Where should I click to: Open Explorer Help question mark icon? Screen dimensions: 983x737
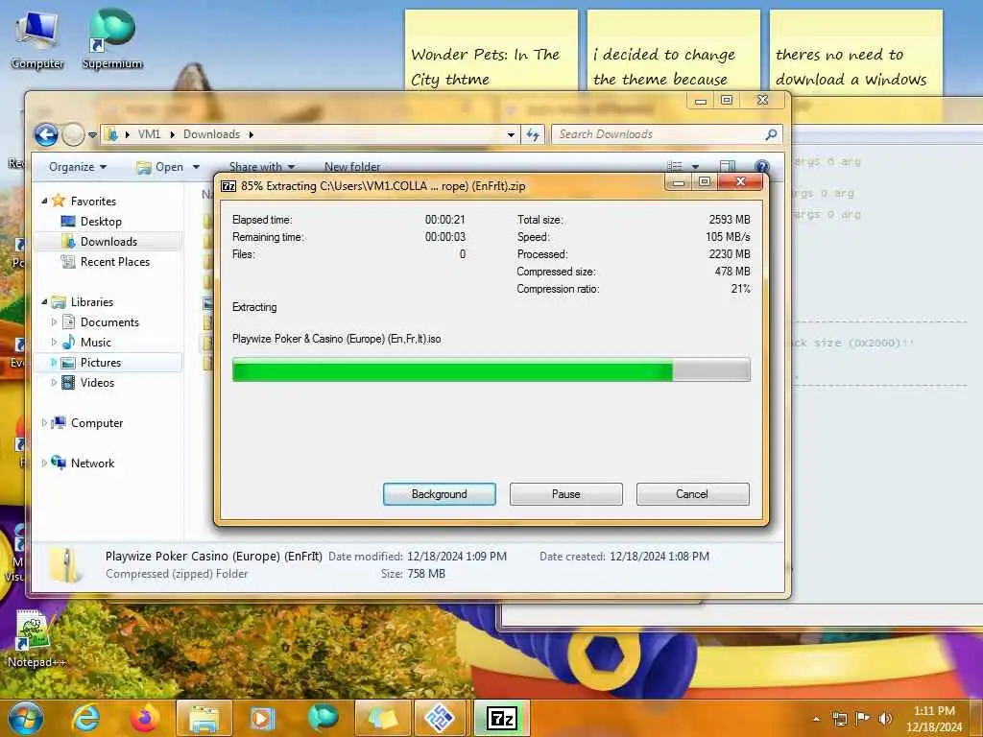[x=761, y=166]
